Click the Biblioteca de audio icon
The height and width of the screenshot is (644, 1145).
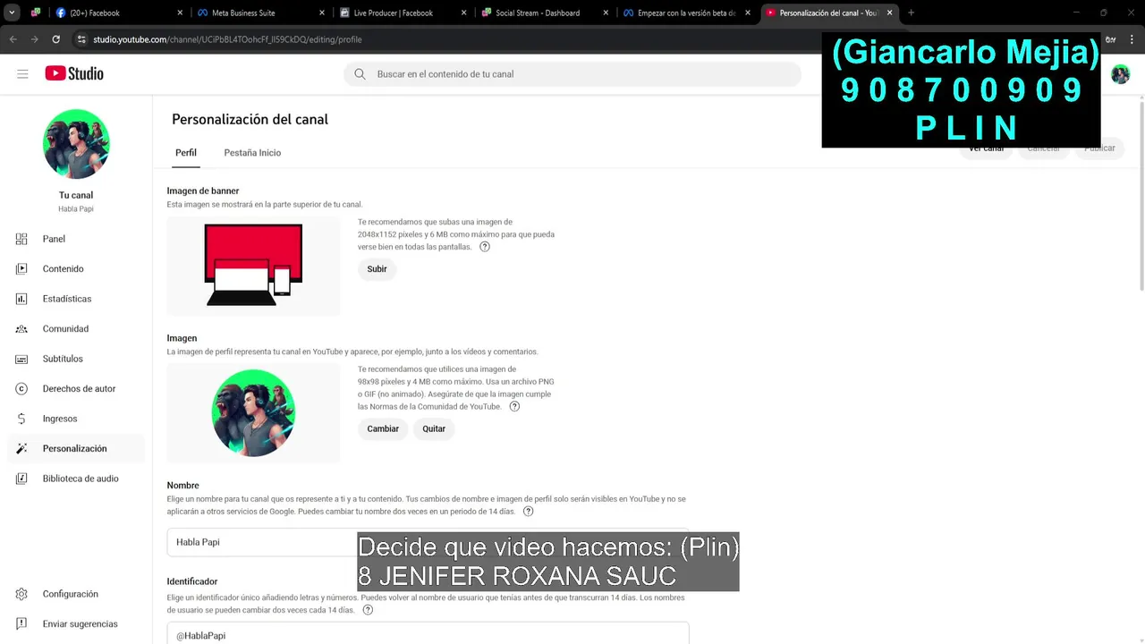21,479
